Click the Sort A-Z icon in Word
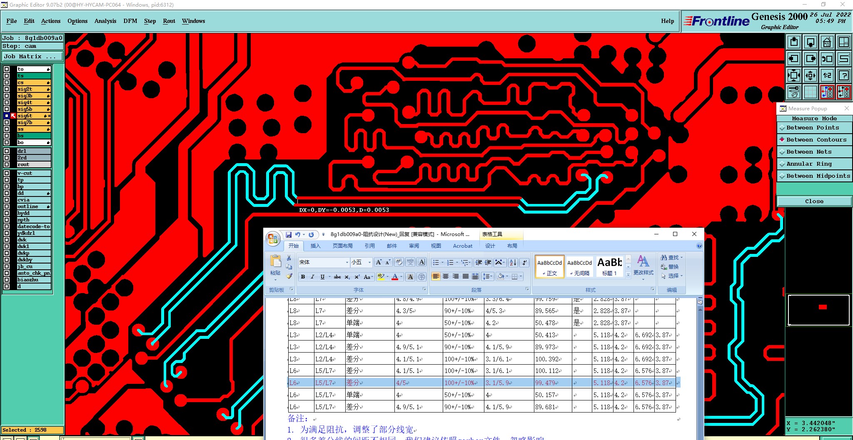Screen dimensions: 853x440 pyautogui.click(x=513, y=262)
